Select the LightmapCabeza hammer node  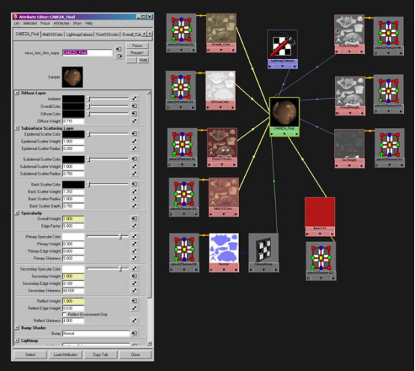click(282, 49)
